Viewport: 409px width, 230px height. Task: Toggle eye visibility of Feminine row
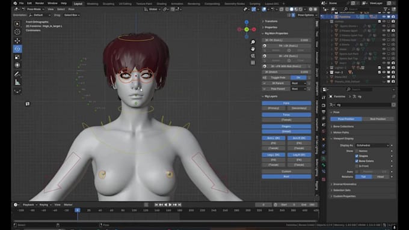(384, 17)
